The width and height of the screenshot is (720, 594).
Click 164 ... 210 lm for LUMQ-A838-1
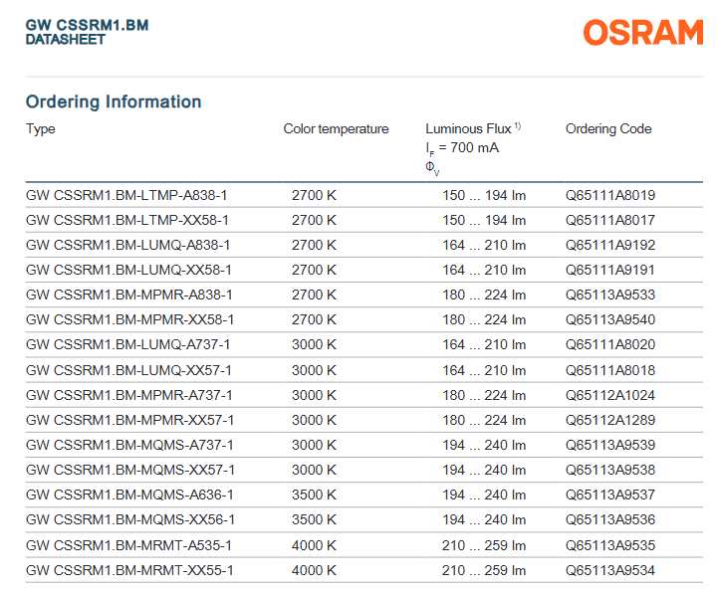[484, 245]
